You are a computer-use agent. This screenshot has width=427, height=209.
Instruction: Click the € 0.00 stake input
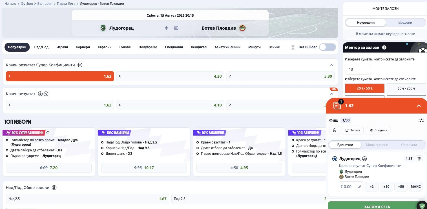point(351,187)
